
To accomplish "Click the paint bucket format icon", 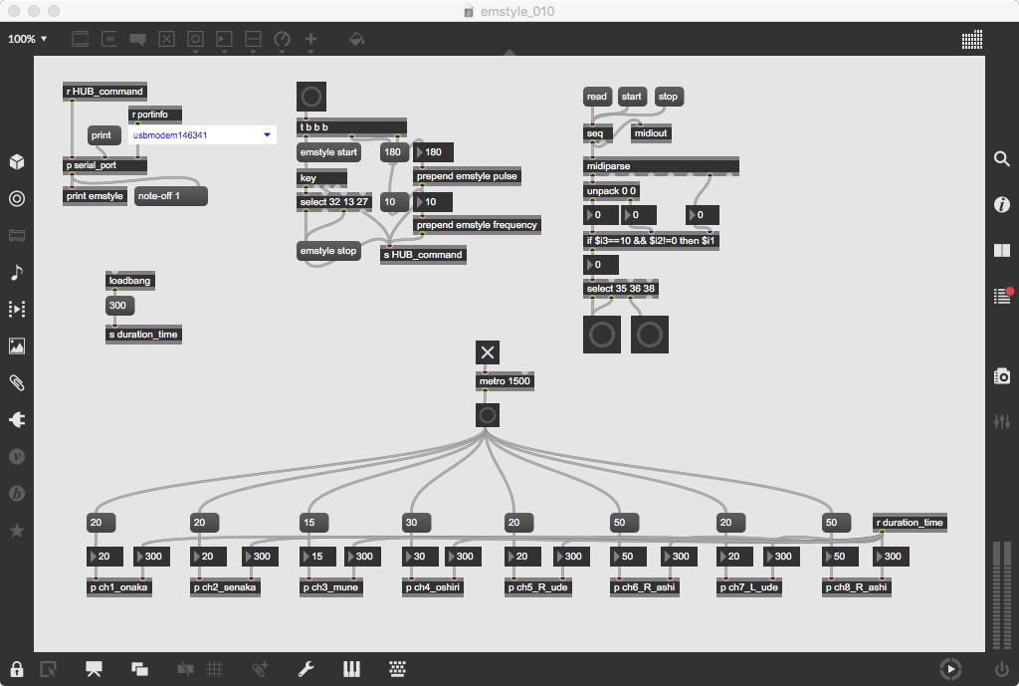I will click(x=355, y=40).
